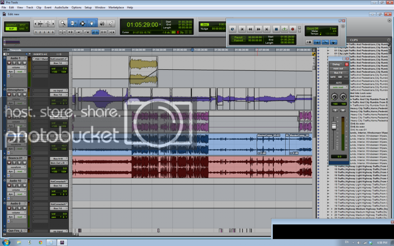394x246 pixels.
Task: Toggle Conductor track in Transport
Action: [x=334, y=42]
